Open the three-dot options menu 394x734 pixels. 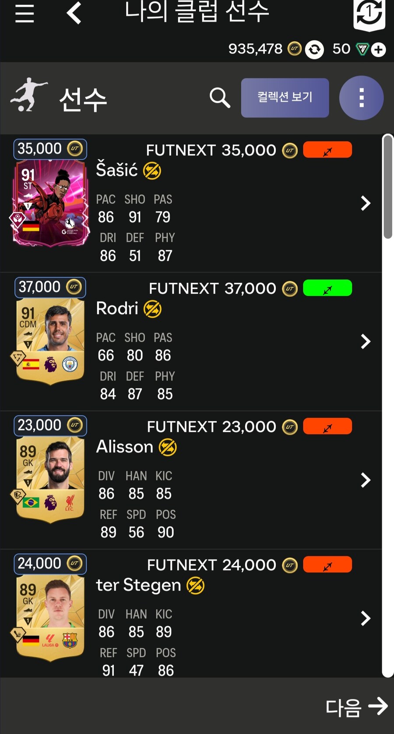pyautogui.click(x=361, y=98)
